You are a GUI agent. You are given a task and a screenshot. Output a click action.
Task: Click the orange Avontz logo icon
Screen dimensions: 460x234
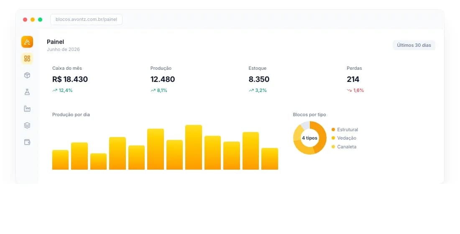27,42
